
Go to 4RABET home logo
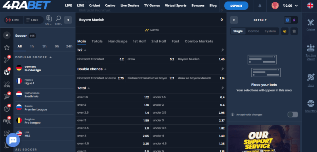pyautogui.click(x=27, y=5)
